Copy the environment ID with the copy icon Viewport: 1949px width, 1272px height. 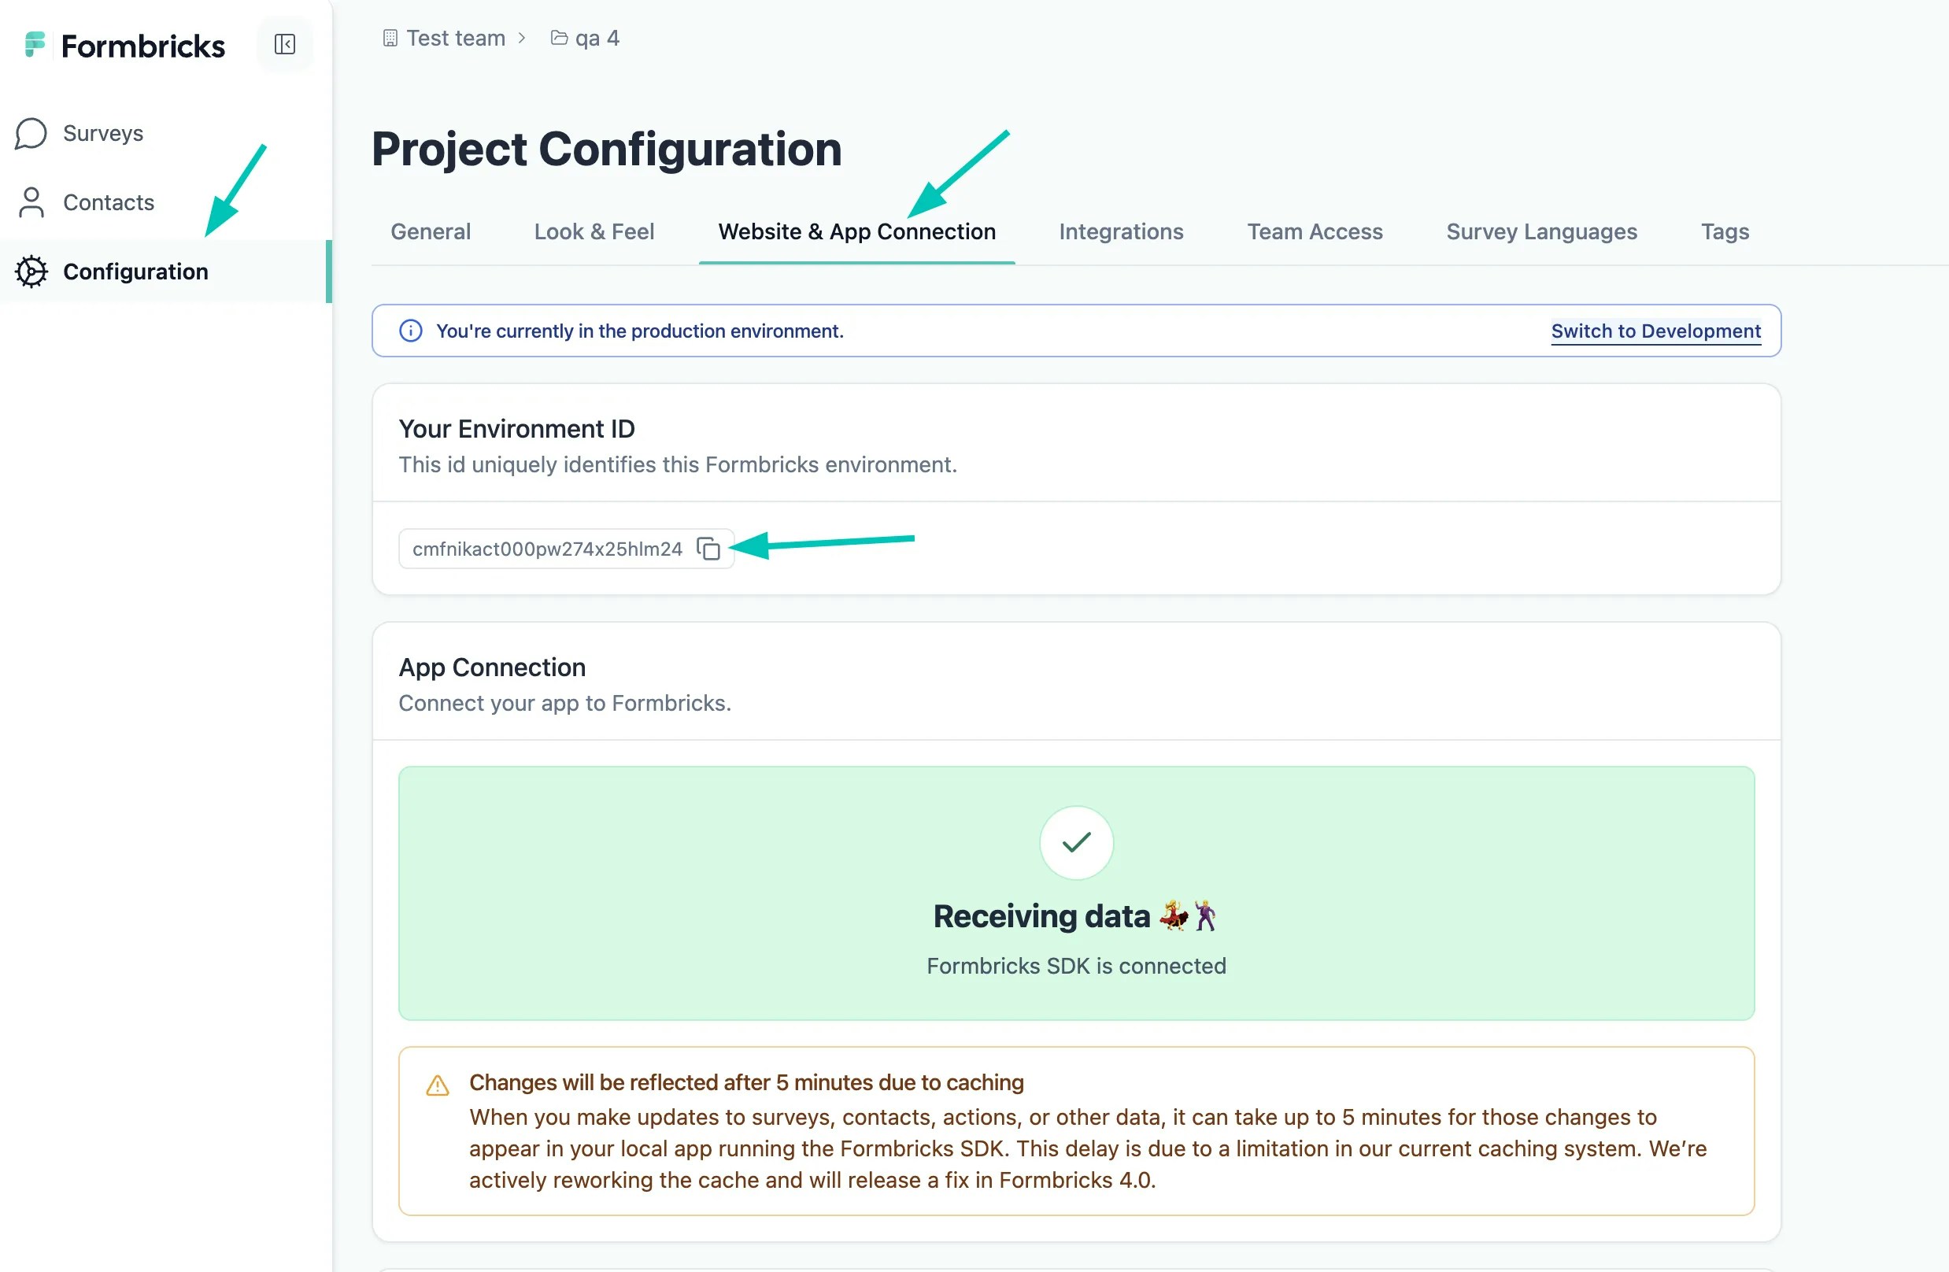tap(708, 549)
